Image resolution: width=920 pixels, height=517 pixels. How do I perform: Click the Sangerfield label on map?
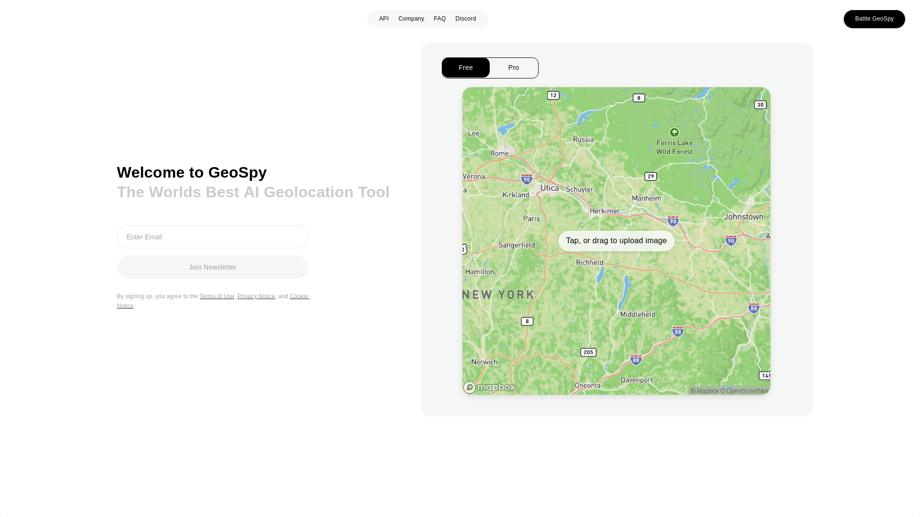click(x=517, y=245)
